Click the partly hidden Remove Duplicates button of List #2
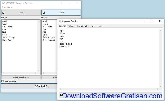 tap(49, 77)
